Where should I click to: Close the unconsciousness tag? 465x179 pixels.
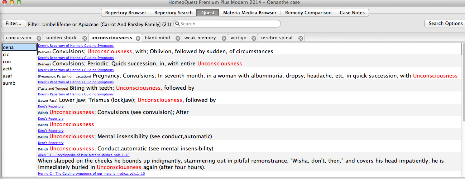click(x=138, y=38)
